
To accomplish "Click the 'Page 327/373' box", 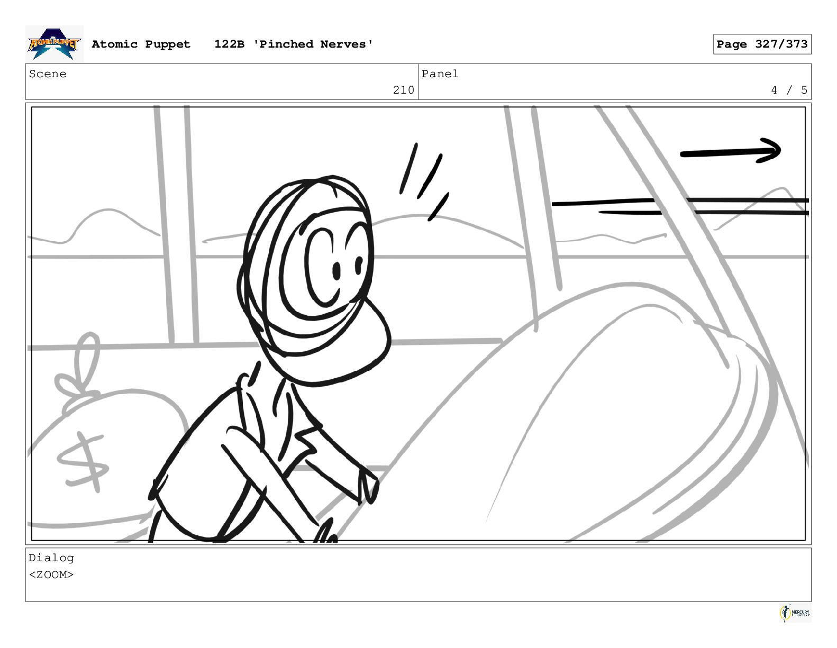I will pos(762,44).
